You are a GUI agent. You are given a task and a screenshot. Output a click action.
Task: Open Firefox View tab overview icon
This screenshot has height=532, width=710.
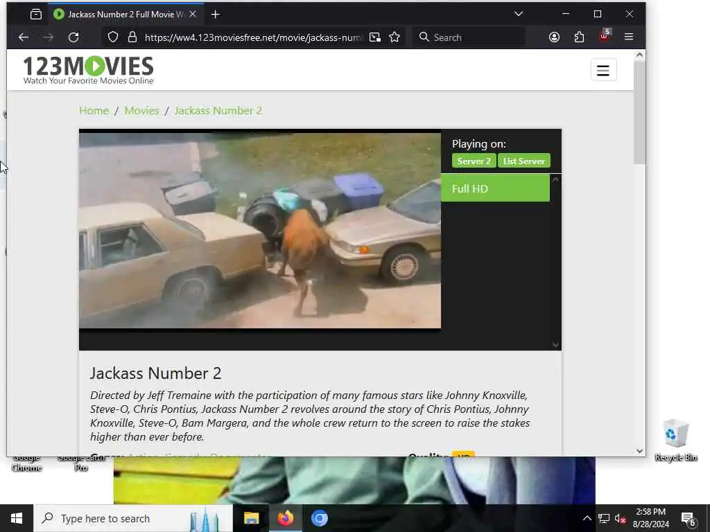(x=36, y=15)
